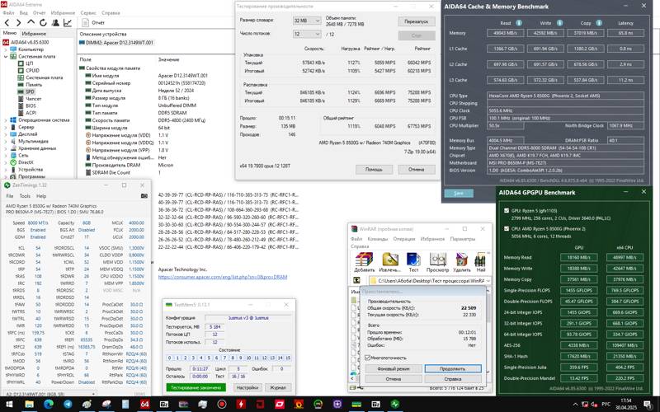Expand the Операционная система tree node

[4, 120]
